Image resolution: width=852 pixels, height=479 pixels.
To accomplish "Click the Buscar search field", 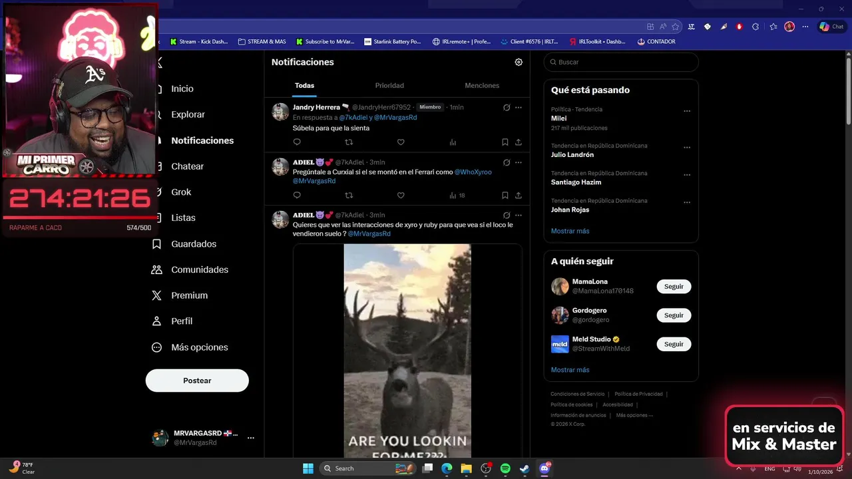I will pyautogui.click(x=621, y=62).
